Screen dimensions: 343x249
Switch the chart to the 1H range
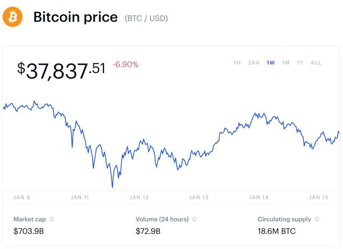coord(237,63)
